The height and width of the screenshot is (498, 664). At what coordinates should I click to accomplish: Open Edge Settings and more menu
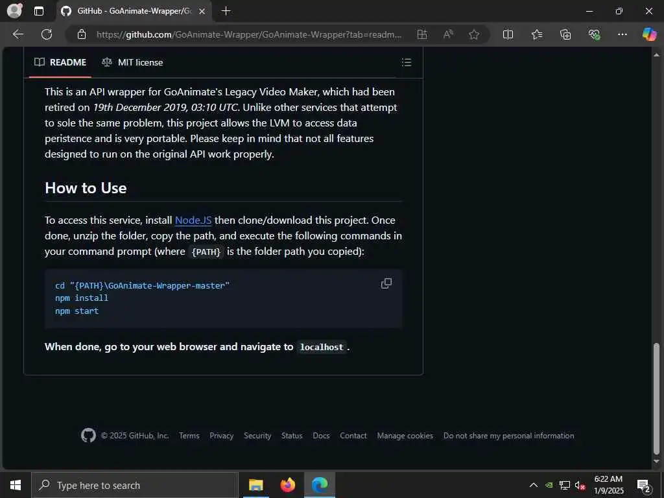pyautogui.click(x=622, y=34)
